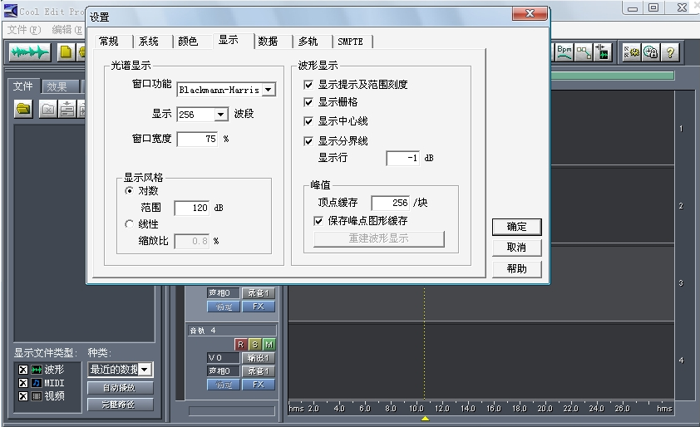Toggle 视频 file type checkbox
The image size is (700, 427).
23,396
